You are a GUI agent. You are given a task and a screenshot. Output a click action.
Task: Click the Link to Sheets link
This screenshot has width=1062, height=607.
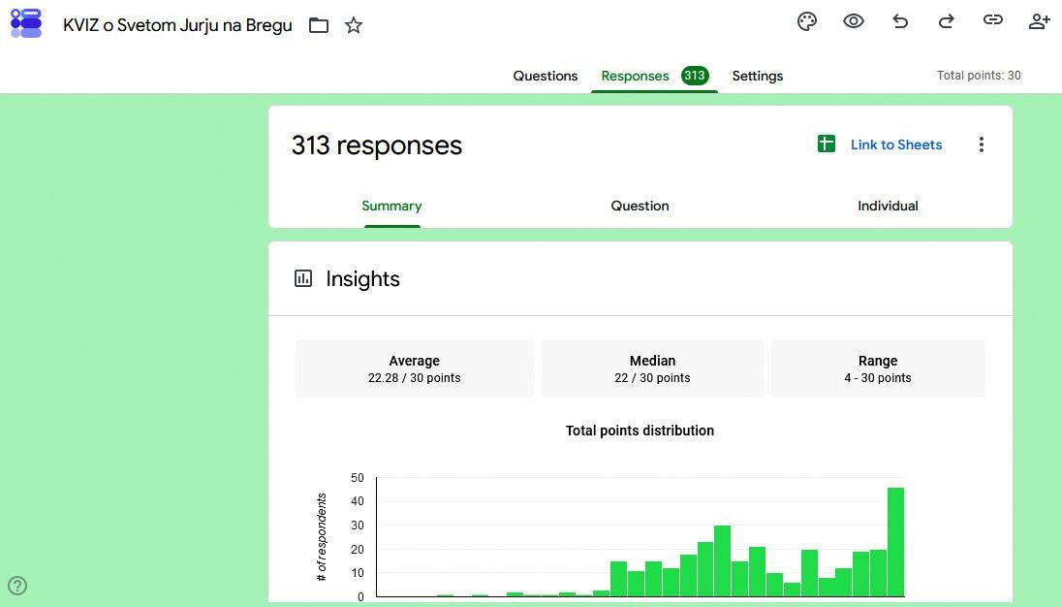pos(896,144)
